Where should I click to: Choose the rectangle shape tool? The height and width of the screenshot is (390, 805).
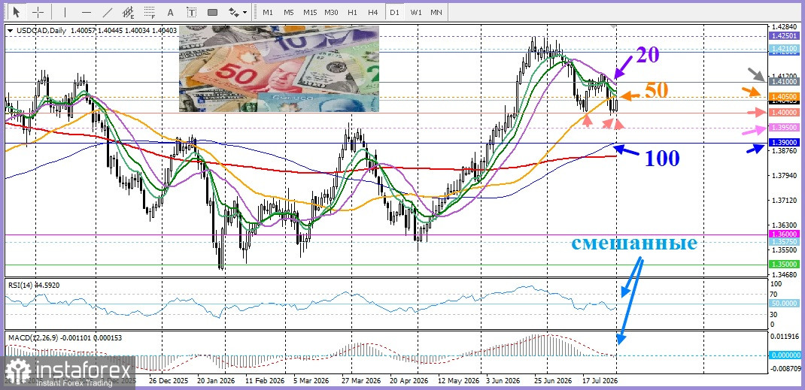(x=213, y=12)
